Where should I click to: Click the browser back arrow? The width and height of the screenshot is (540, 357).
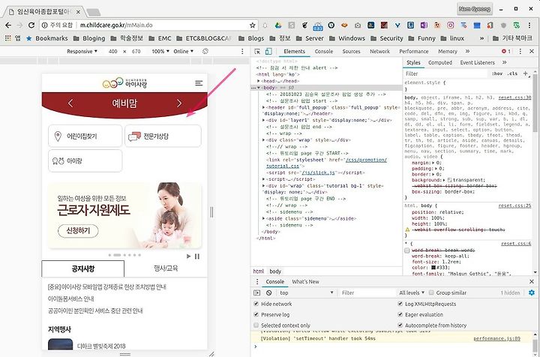(x=8, y=25)
